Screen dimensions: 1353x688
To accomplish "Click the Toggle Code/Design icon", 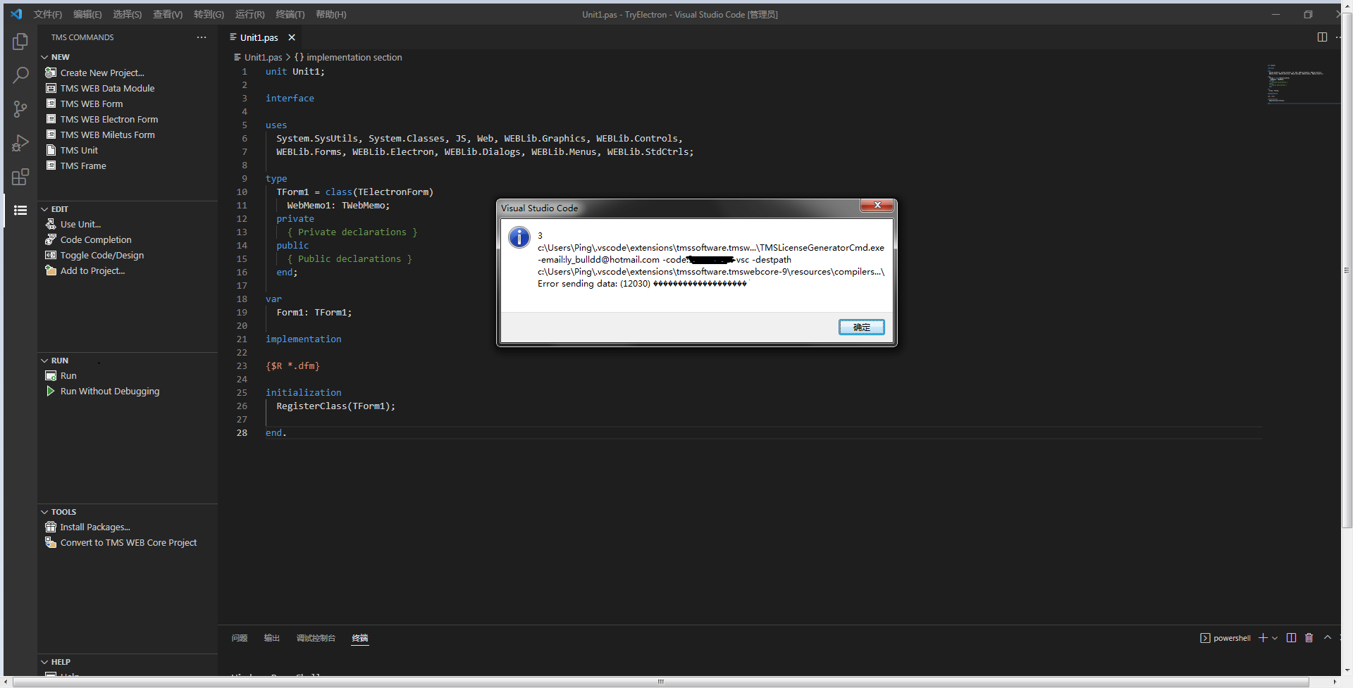I will [x=51, y=255].
